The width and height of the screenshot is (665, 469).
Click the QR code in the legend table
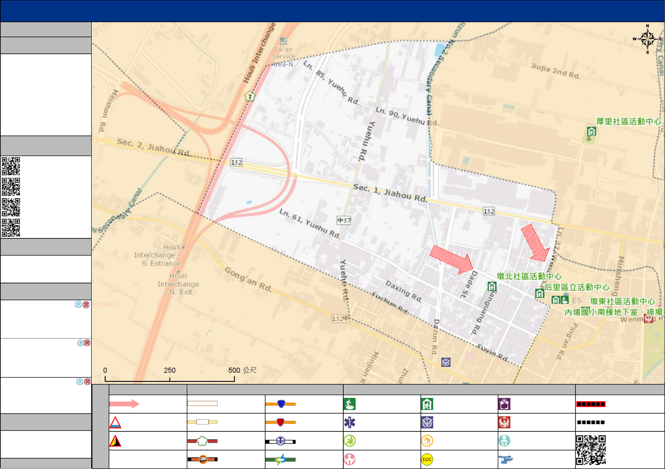tap(591, 450)
